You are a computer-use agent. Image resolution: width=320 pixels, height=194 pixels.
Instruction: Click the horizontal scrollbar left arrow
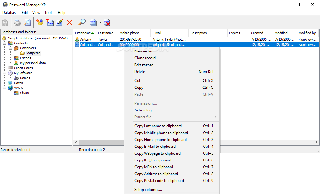pos(76,142)
